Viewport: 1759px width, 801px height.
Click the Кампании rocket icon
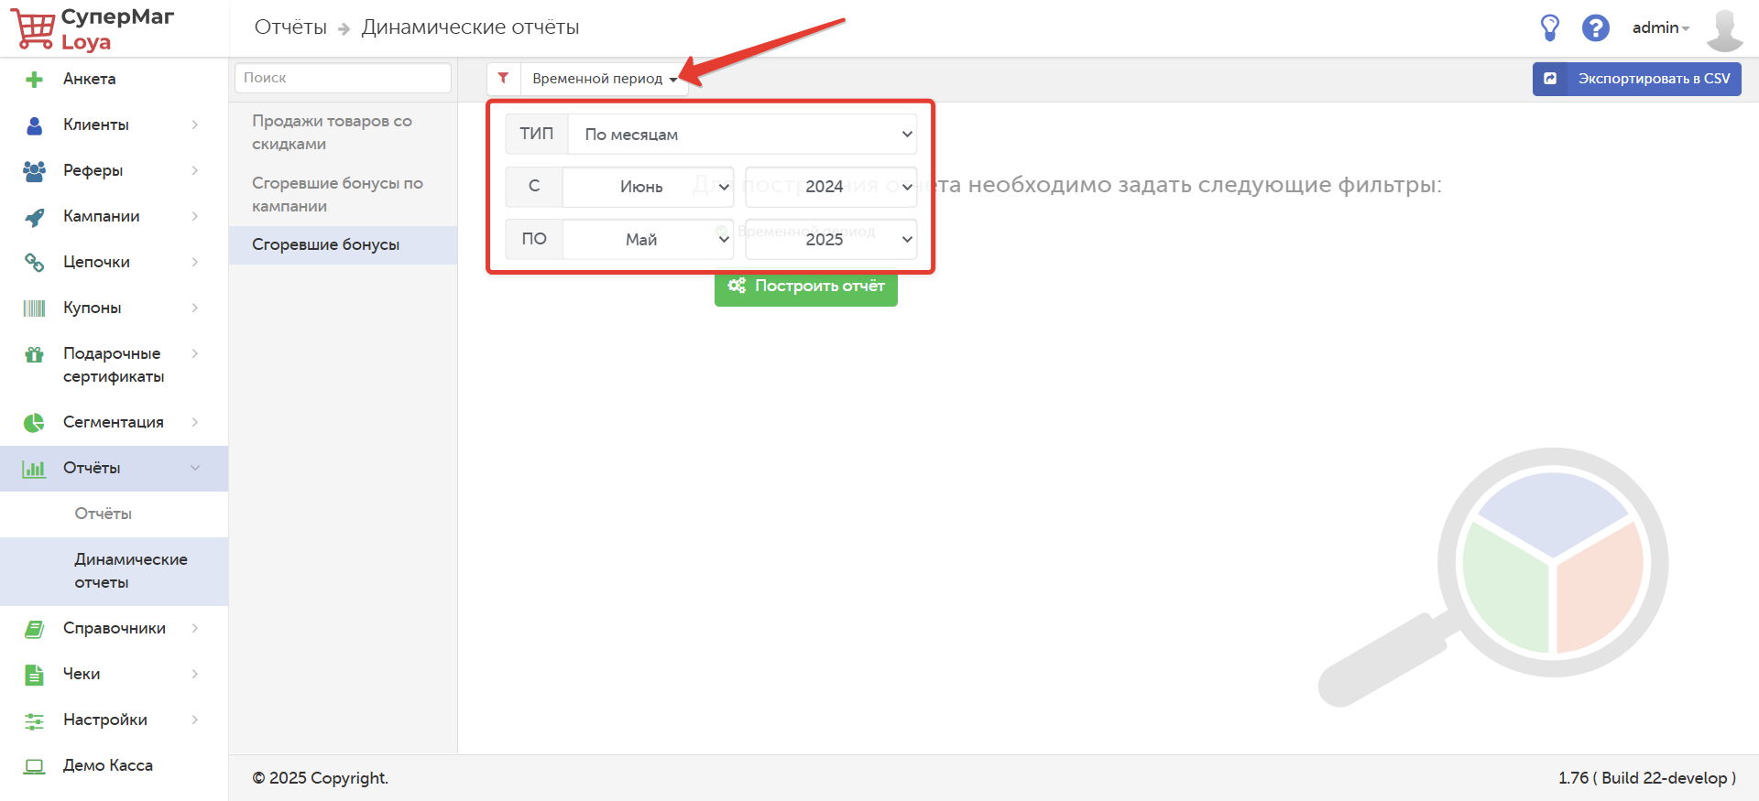34,217
